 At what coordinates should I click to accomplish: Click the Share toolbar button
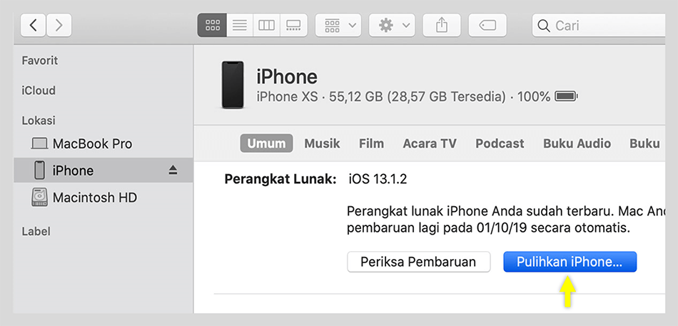click(x=441, y=26)
